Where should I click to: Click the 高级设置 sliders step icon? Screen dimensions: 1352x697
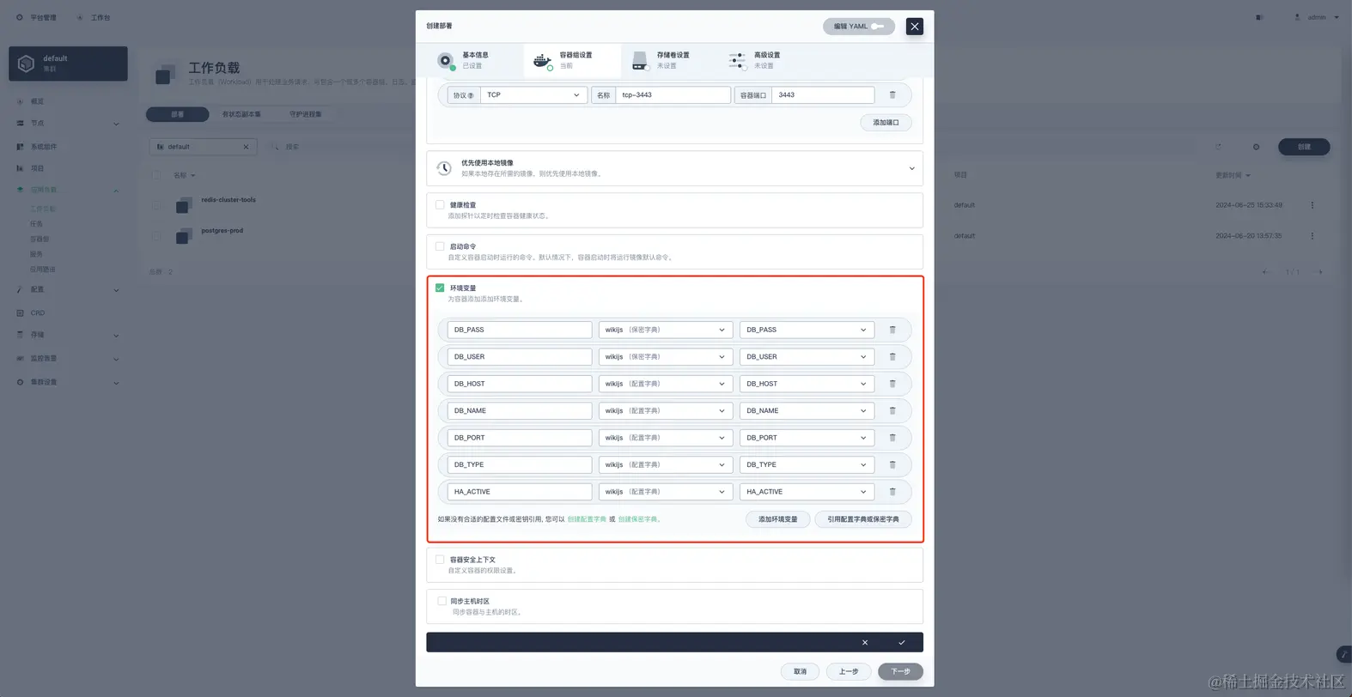tap(737, 61)
